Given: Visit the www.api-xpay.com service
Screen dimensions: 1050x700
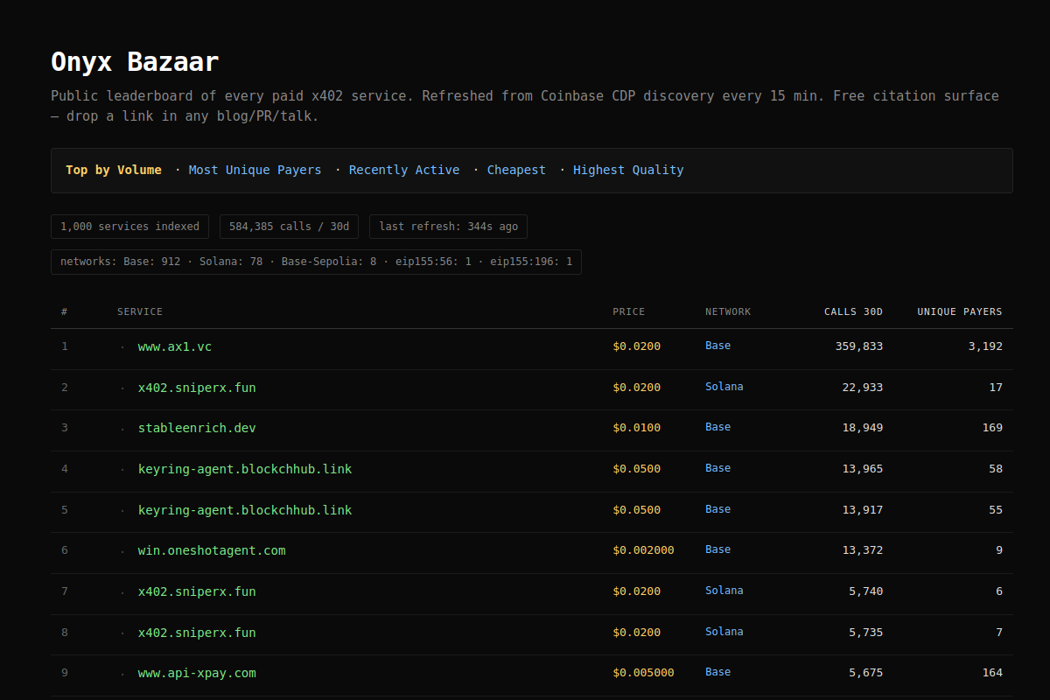Looking at the screenshot, I should click(x=197, y=673).
